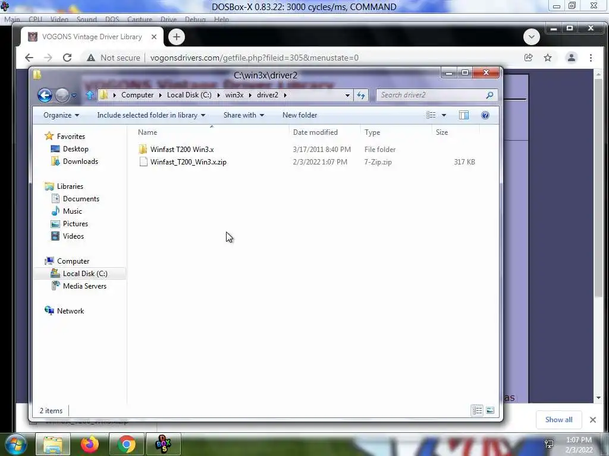Click Chrome back arrow
This screenshot has height=456, width=609.
coord(29,58)
